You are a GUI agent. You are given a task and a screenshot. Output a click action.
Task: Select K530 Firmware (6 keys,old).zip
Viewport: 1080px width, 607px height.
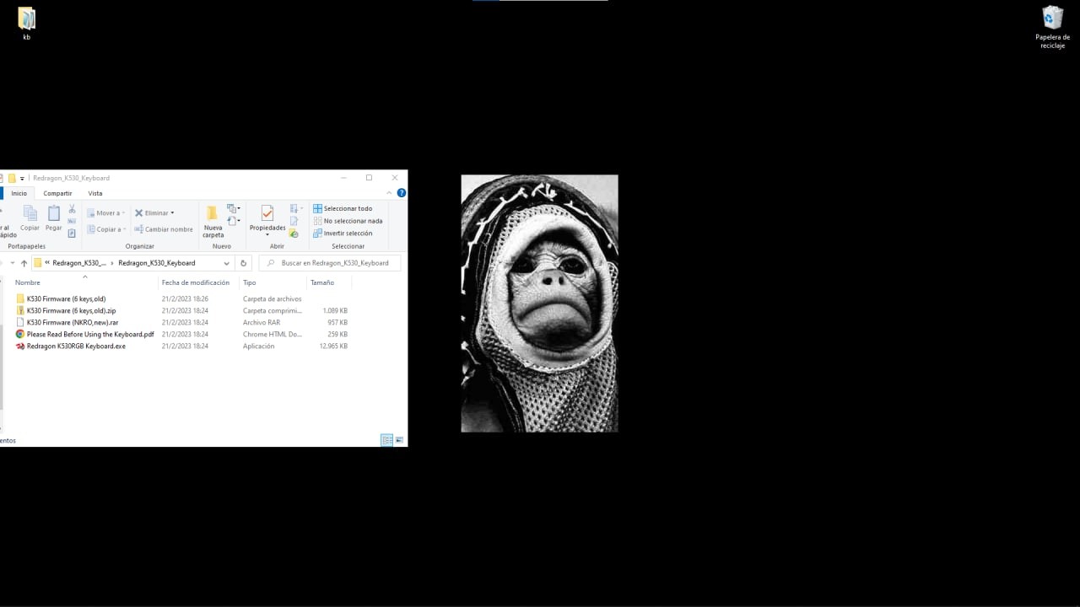pos(71,310)
